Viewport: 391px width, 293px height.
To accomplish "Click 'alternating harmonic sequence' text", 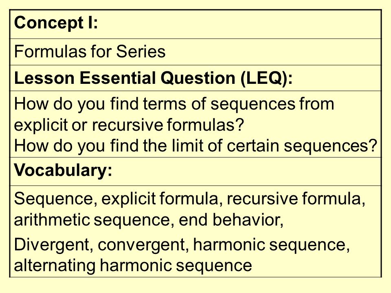I will click(133, 265).
